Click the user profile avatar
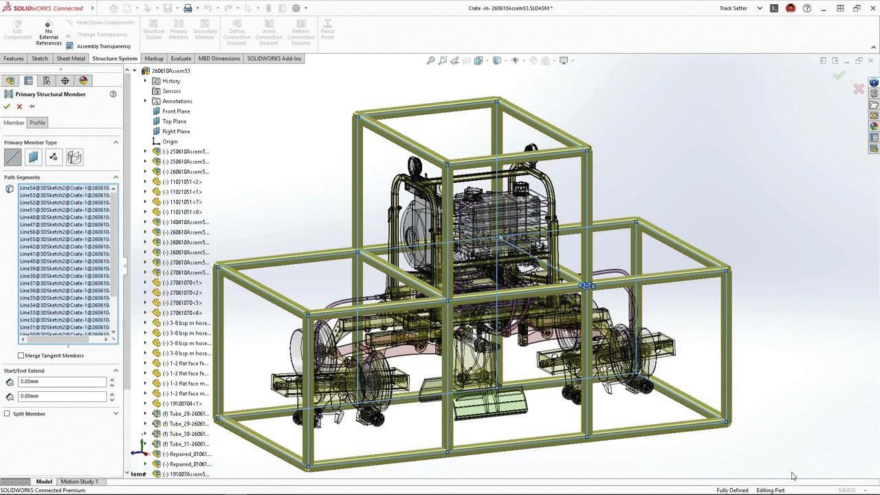Screen dimensions: 880x495 791,8
